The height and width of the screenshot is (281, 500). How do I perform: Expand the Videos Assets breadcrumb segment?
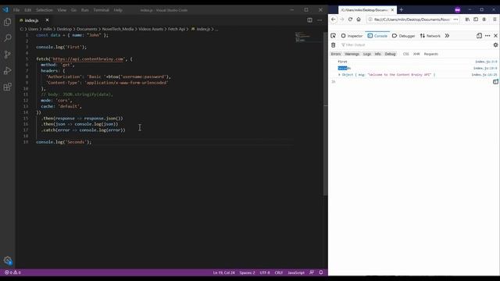[151, 29]
